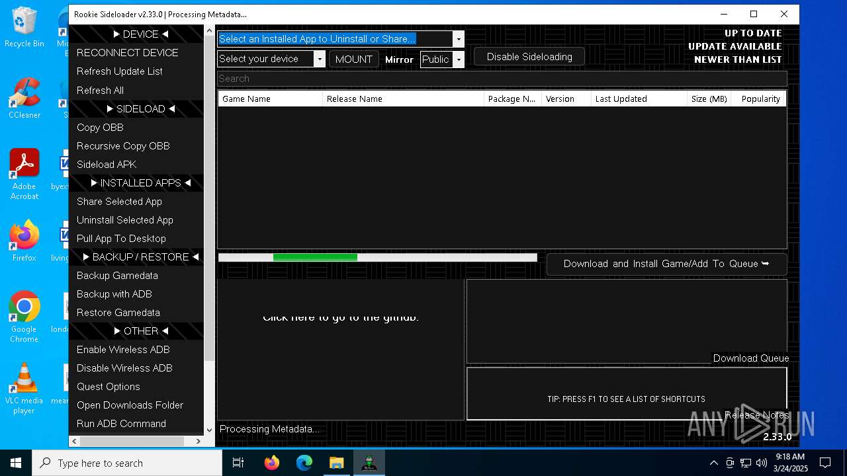This screenshot has width=847, height=476.
Task: Sort by Version column
Action: [x=566, y=99]
